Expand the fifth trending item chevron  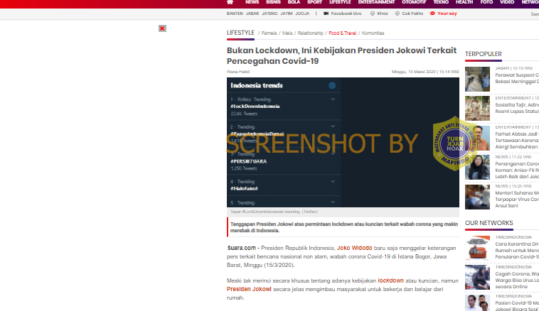pyautogui.click(x=333, y=202)
